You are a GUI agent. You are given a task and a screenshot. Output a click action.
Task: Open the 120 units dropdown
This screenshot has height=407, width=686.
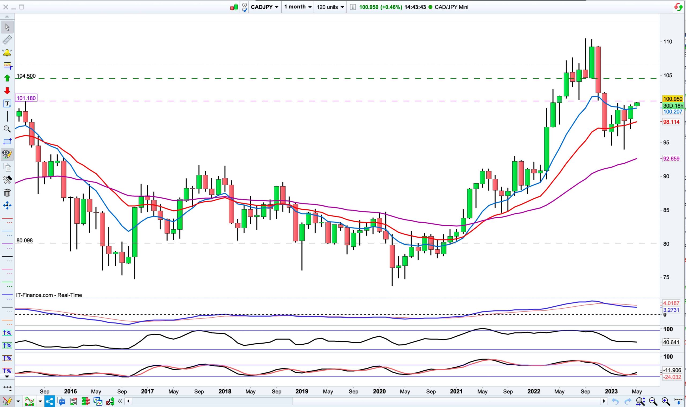(330, 7)
